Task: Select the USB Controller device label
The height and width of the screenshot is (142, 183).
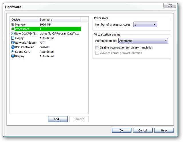Action: [x=24, y=47]
